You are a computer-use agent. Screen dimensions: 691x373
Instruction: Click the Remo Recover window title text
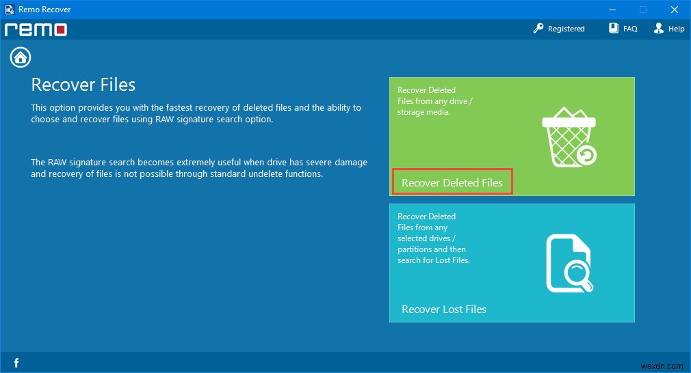44,10
